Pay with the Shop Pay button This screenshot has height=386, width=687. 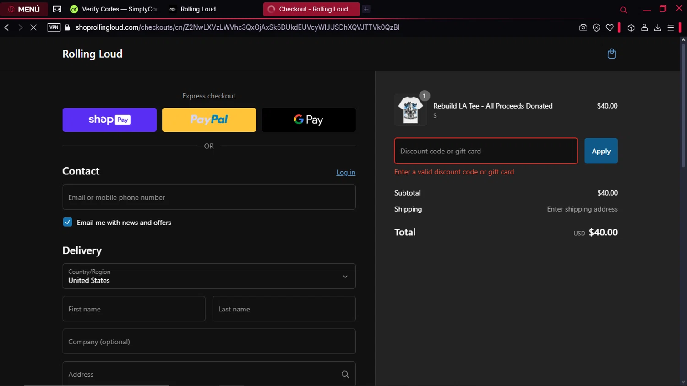pyautogui.click(x=109, y=120)
